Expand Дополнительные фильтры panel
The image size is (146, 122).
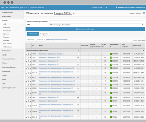[85, 29]
